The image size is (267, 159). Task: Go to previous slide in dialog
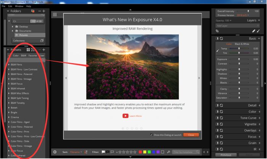(66, 78)
